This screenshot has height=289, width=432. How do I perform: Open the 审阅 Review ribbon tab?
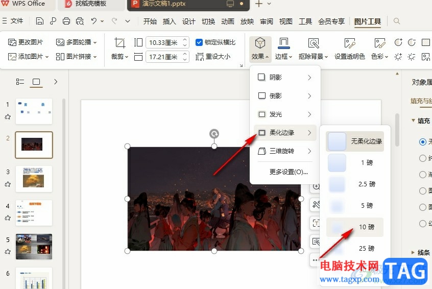pyautogui.click(x=267, y=21)
